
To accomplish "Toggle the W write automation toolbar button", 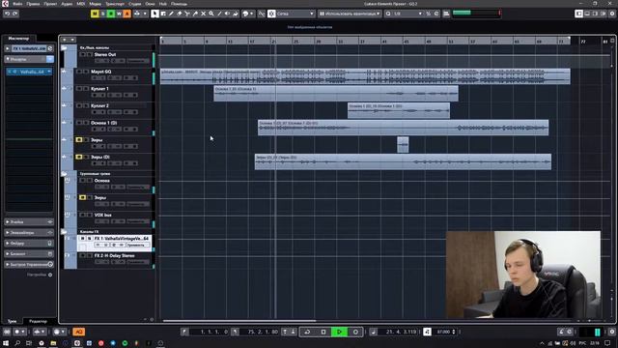I will point(119,14).
